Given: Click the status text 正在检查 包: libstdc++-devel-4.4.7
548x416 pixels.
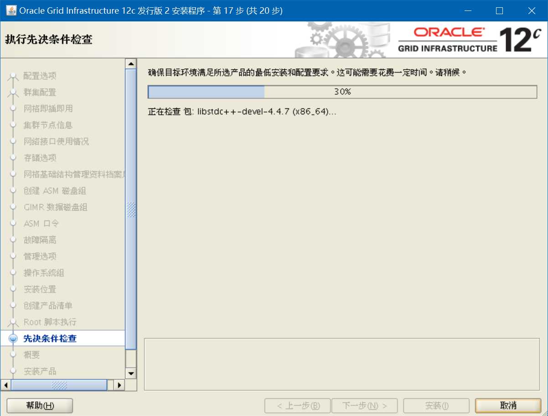Looking at the screenshot, I should 242,112.
